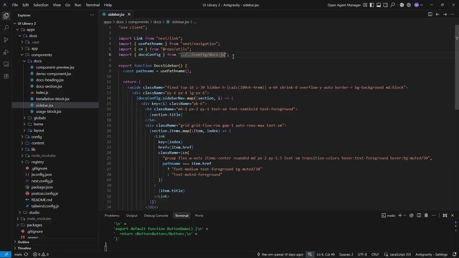The height and width of the screenshot is (258, 459).
Task: Toggle the secondary side bar visibility
Action: 385,5
